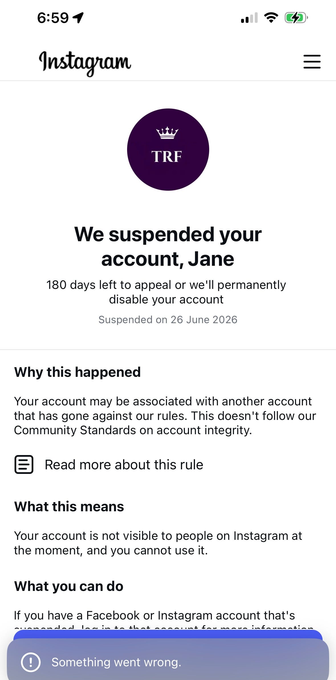The width and height of the screenshot is (336, 680).
Task: Tap the battery charging icon
Action: click(x=296, y=18)
